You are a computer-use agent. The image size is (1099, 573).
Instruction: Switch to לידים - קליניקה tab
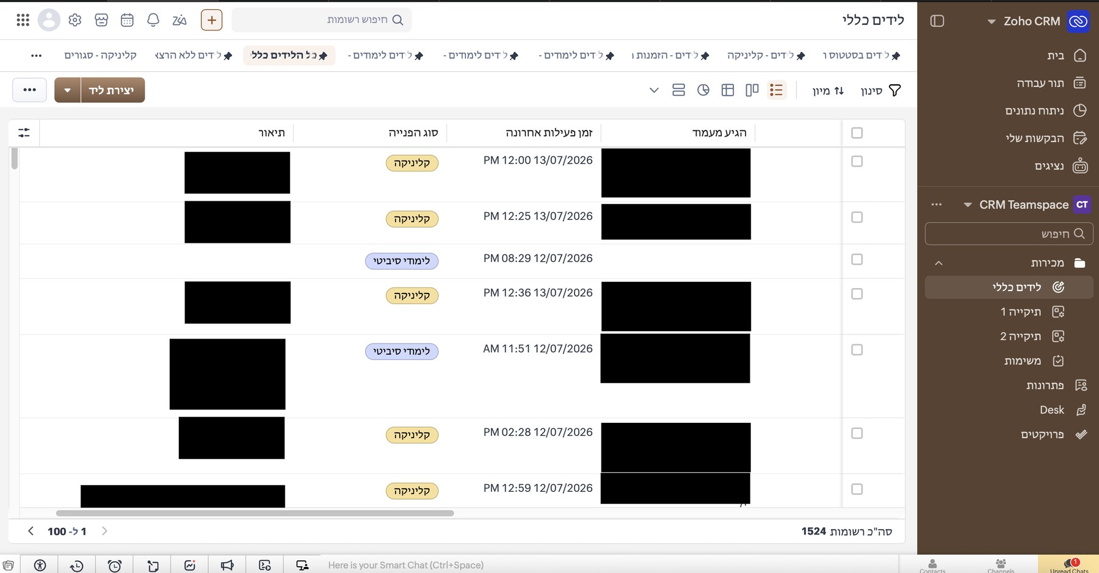click(766, 56)
